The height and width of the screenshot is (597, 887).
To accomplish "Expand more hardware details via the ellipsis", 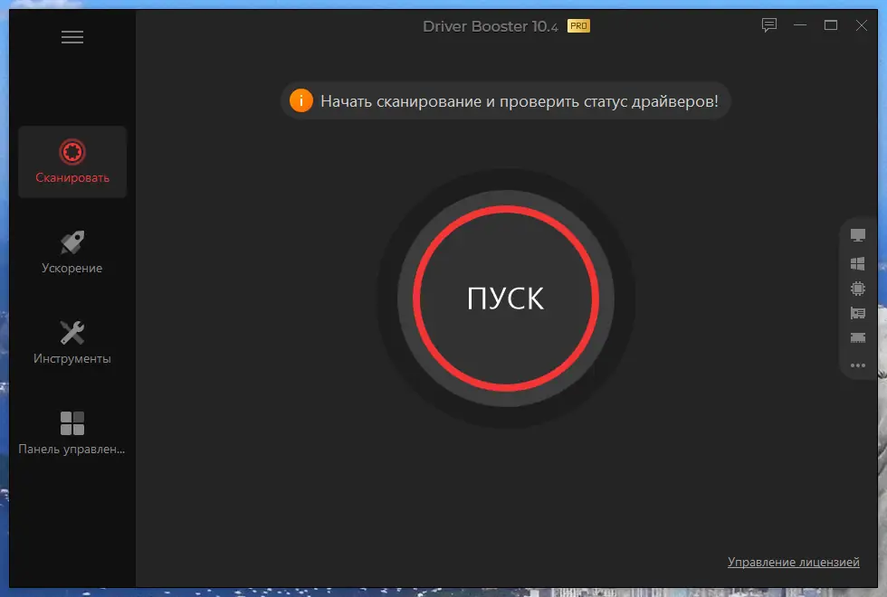I will 857,365.
